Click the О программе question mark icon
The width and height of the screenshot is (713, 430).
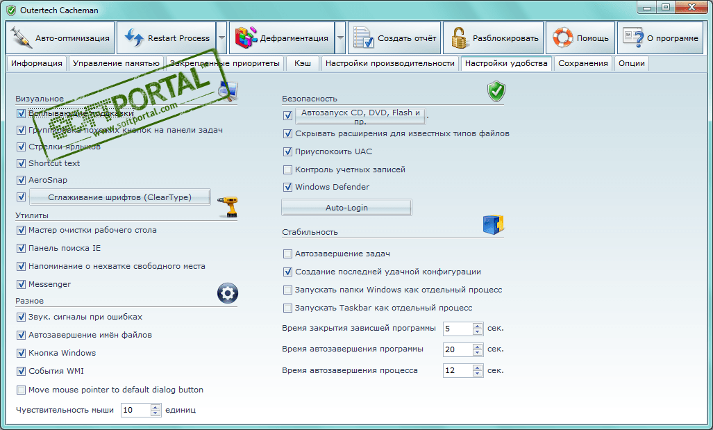(633, 38)
